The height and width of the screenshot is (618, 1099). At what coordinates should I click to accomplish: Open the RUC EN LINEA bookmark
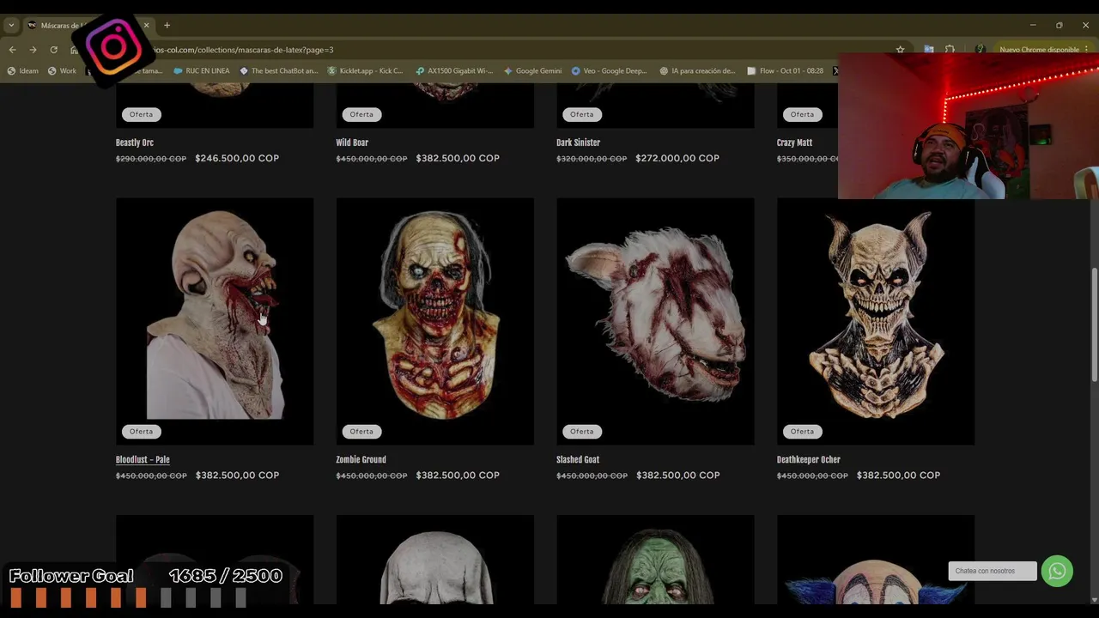[x=201, y=71]
